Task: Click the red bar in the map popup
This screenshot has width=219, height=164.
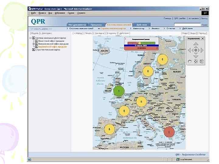Action: click(x=141, y=48)
